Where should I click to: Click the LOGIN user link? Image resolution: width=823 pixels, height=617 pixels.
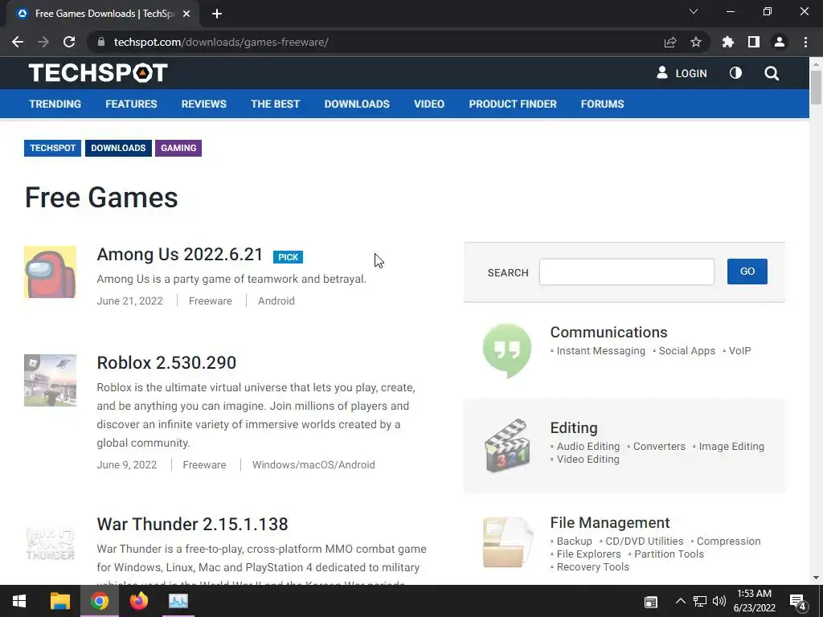(682, 73)
